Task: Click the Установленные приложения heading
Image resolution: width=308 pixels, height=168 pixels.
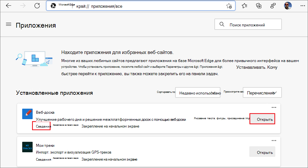Action: pyautogui.click(x=55, y=93)
